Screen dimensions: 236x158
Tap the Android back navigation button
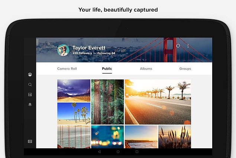tap(99, 152)
